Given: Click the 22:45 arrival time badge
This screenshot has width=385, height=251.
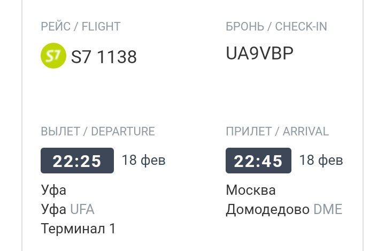Looking at the screenshot, I should (258, 161).
